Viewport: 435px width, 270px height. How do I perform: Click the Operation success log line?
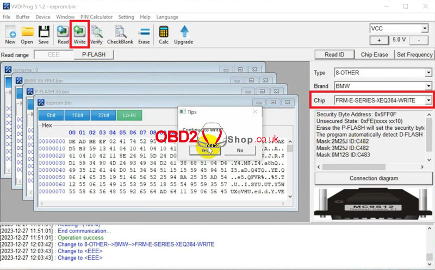(x=80, y=237)
